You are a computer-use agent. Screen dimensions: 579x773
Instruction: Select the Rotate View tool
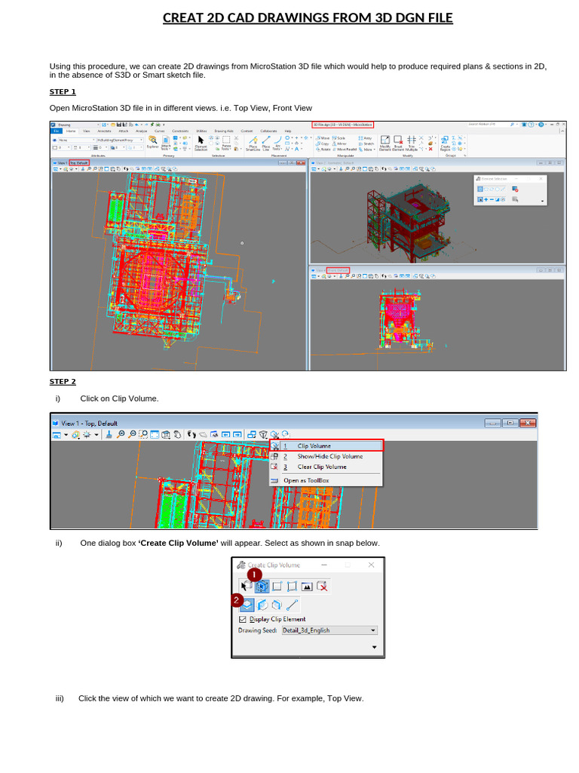coord(166,435)
